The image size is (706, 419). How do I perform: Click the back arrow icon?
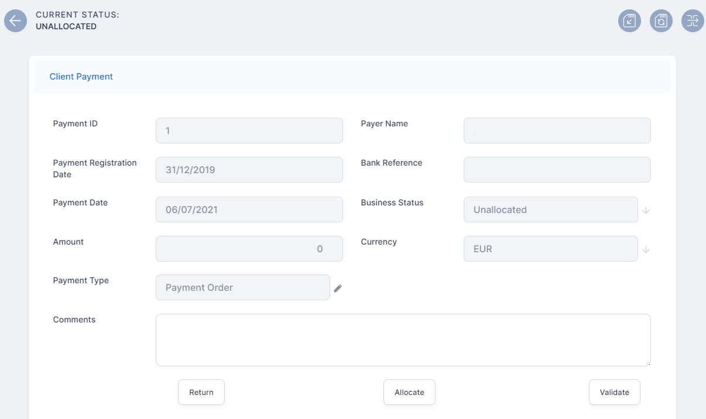pyautogui.click(x=15, y=21)
